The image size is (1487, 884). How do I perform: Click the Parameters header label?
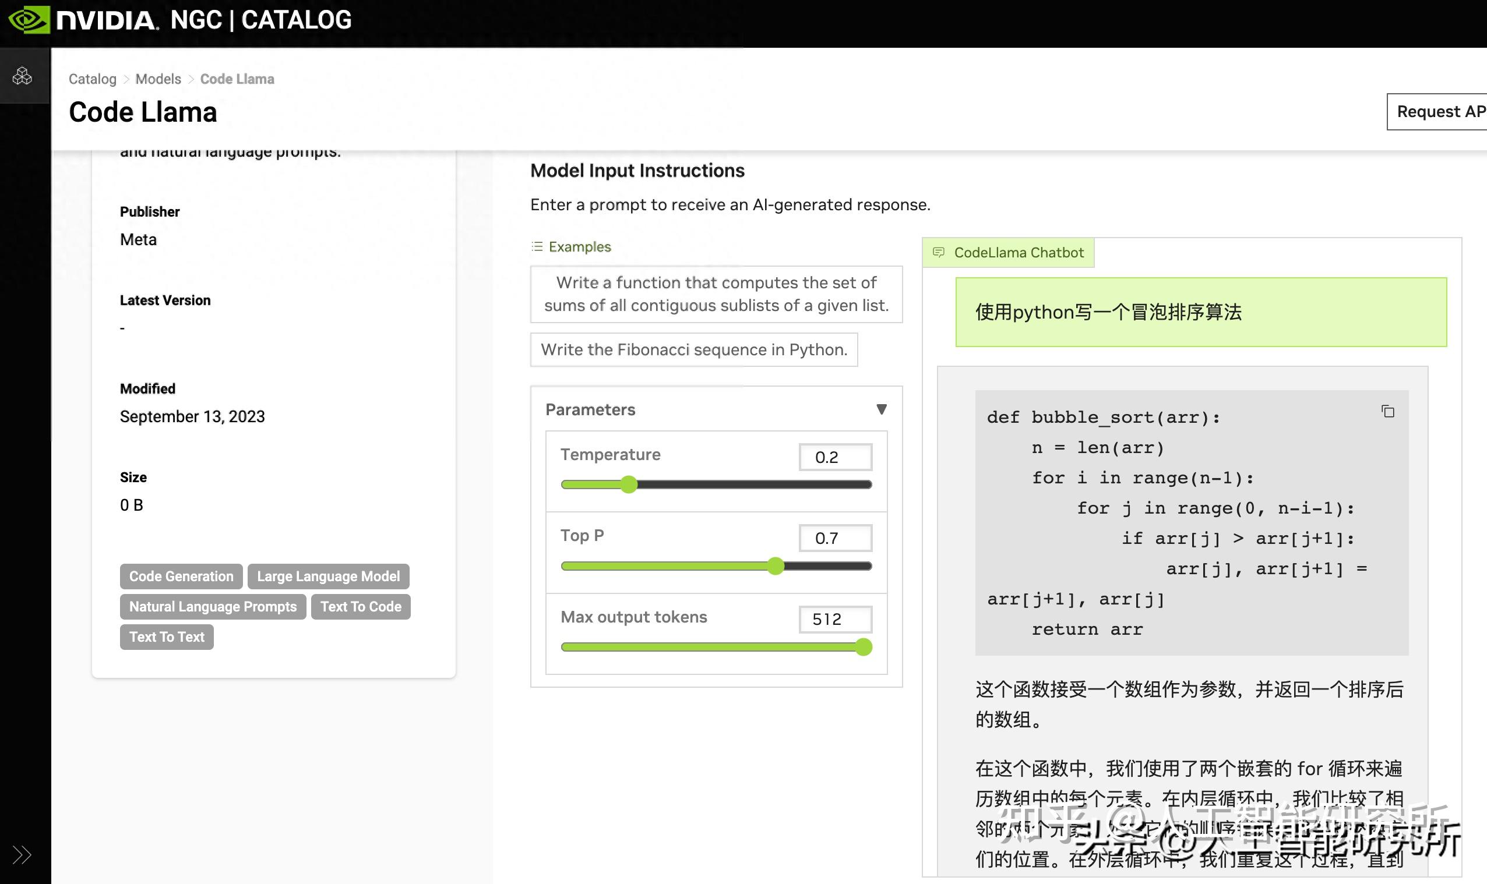click(591, 409)
